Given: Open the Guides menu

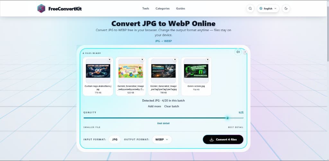Looking at the screenshot, I should (181, 9).
